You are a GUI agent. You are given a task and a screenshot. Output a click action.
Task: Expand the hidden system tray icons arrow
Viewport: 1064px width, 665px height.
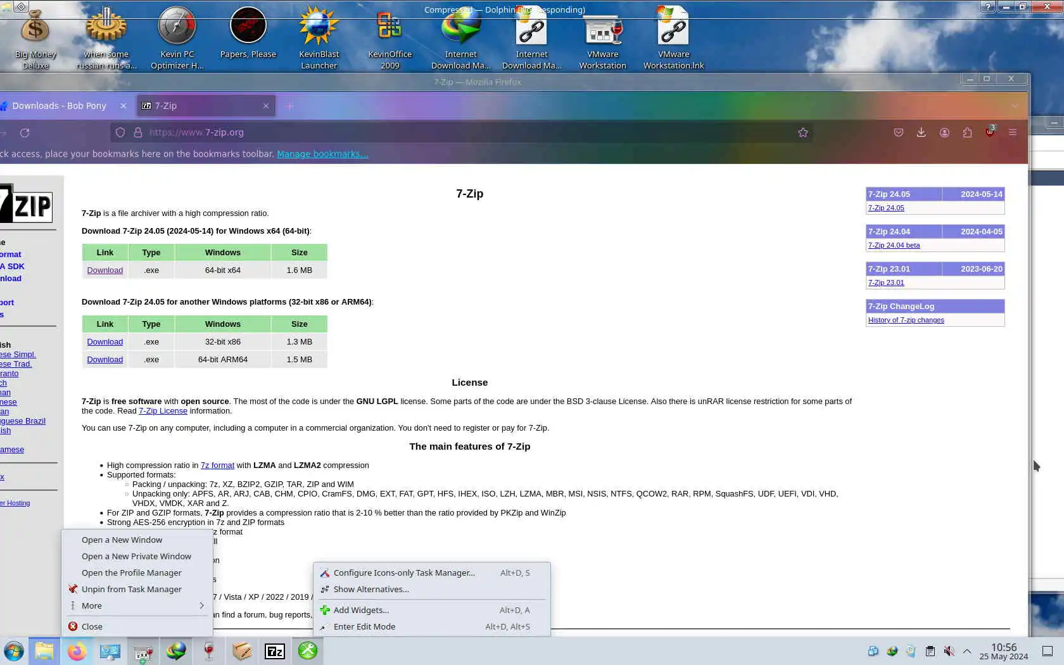[967, 651]
